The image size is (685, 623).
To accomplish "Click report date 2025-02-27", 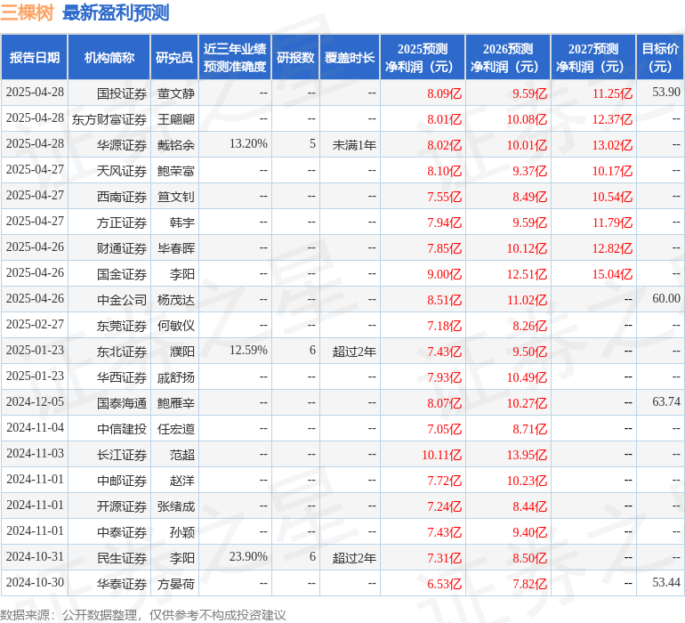I will (x=35, y=324).
